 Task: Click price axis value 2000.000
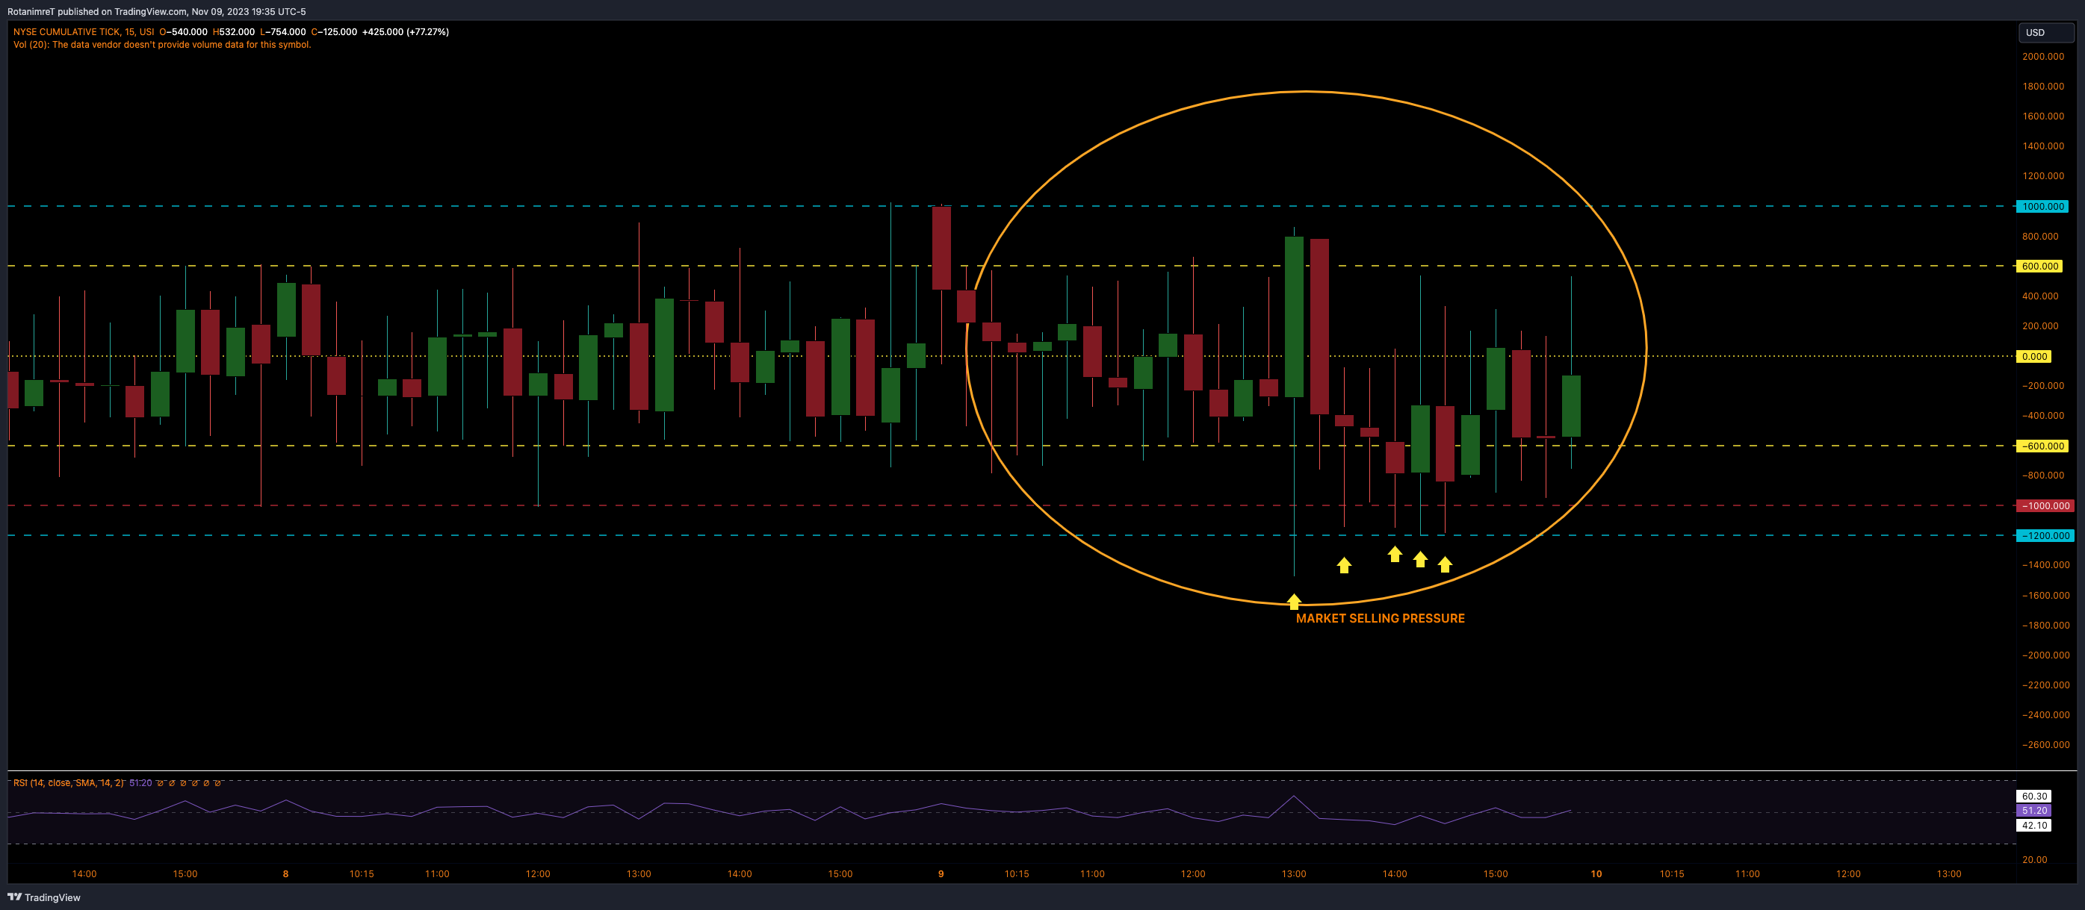click(x=2043, y=57)
